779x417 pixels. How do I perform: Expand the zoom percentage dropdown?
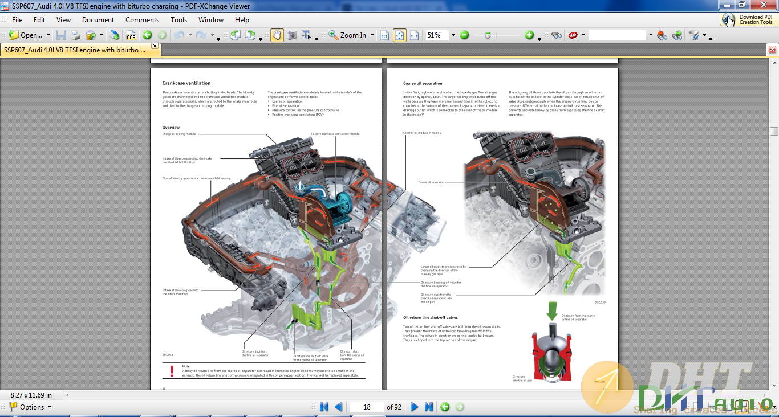(453, 35)
